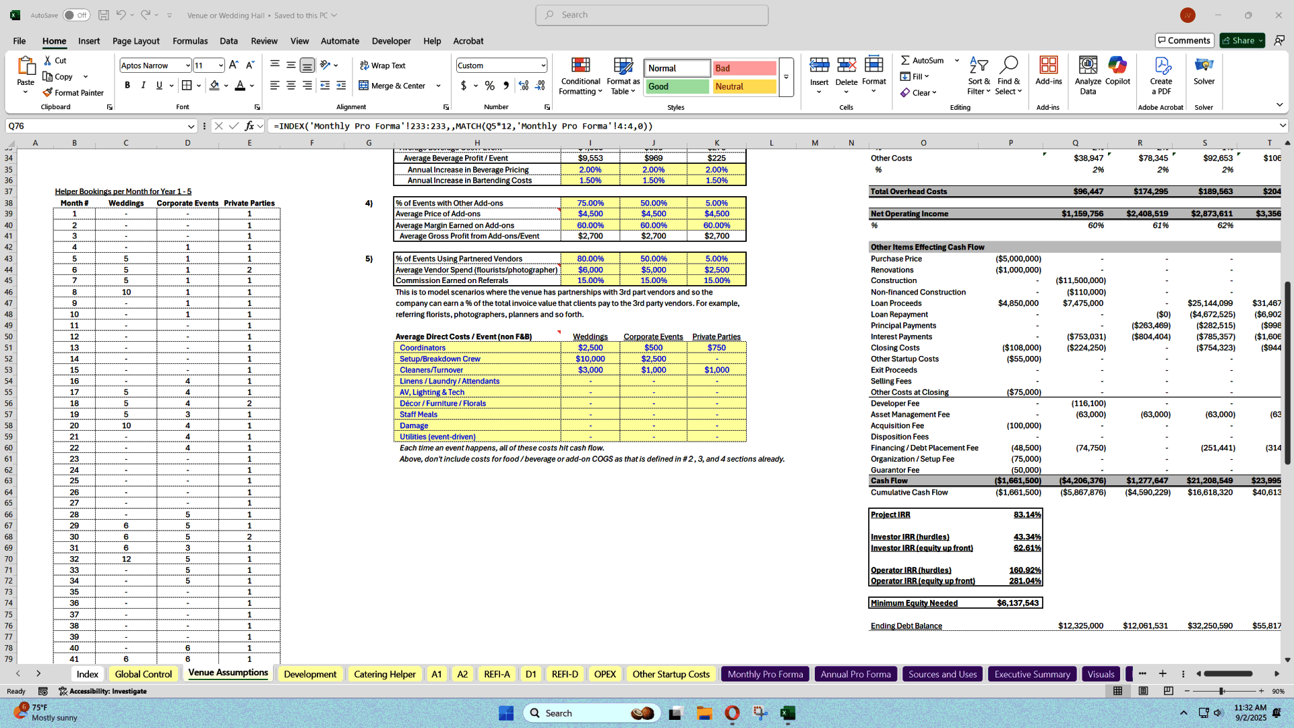The image size is (1294, 728).
Task: Click the formula bar input
Action: tap(772, 126)
